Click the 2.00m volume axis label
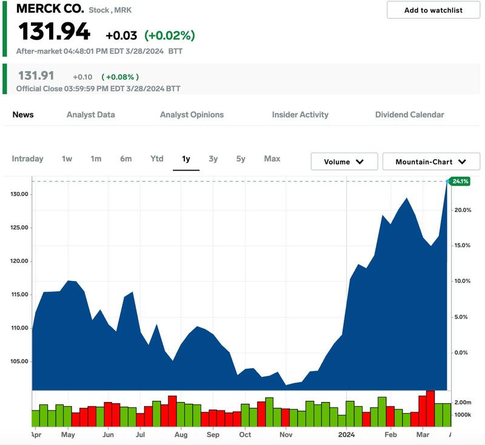 (x=463, y=403)
